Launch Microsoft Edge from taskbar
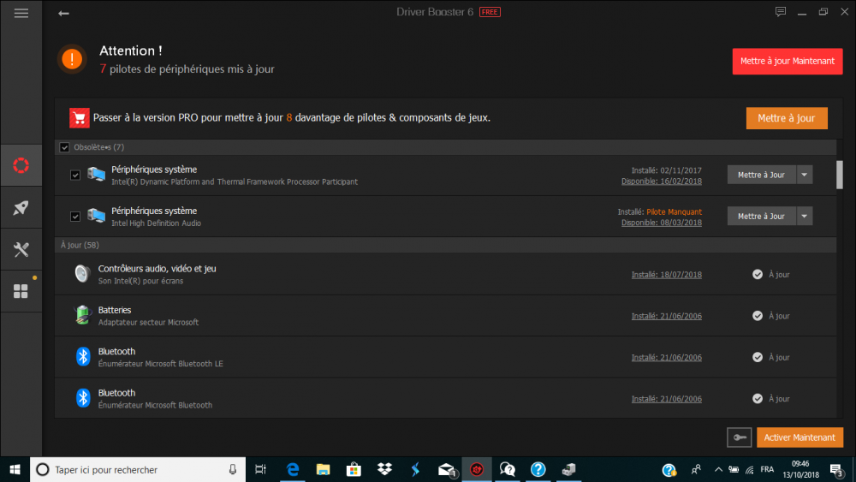 293,469
